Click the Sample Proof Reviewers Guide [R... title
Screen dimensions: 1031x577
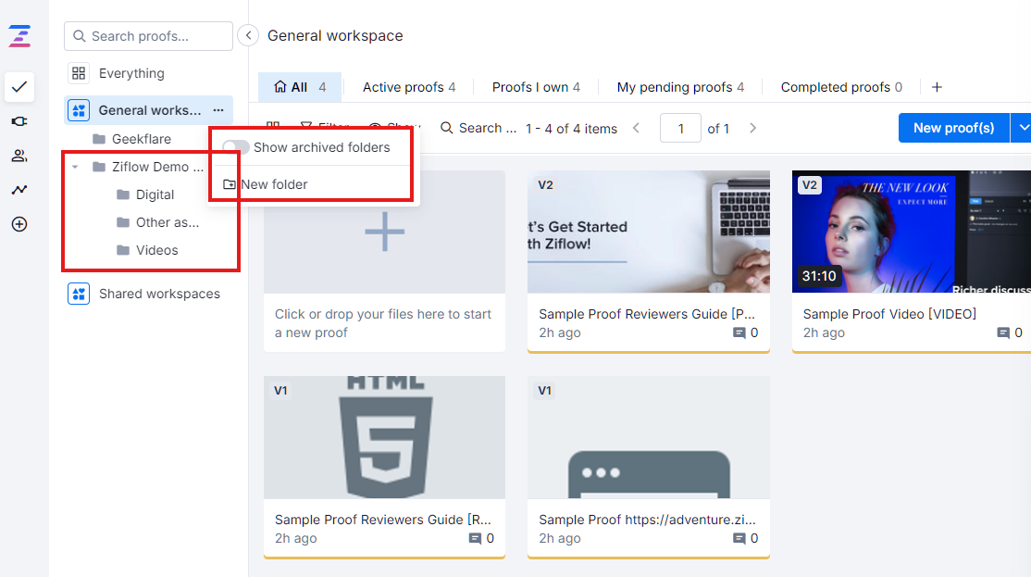click(x=382, y=520)
